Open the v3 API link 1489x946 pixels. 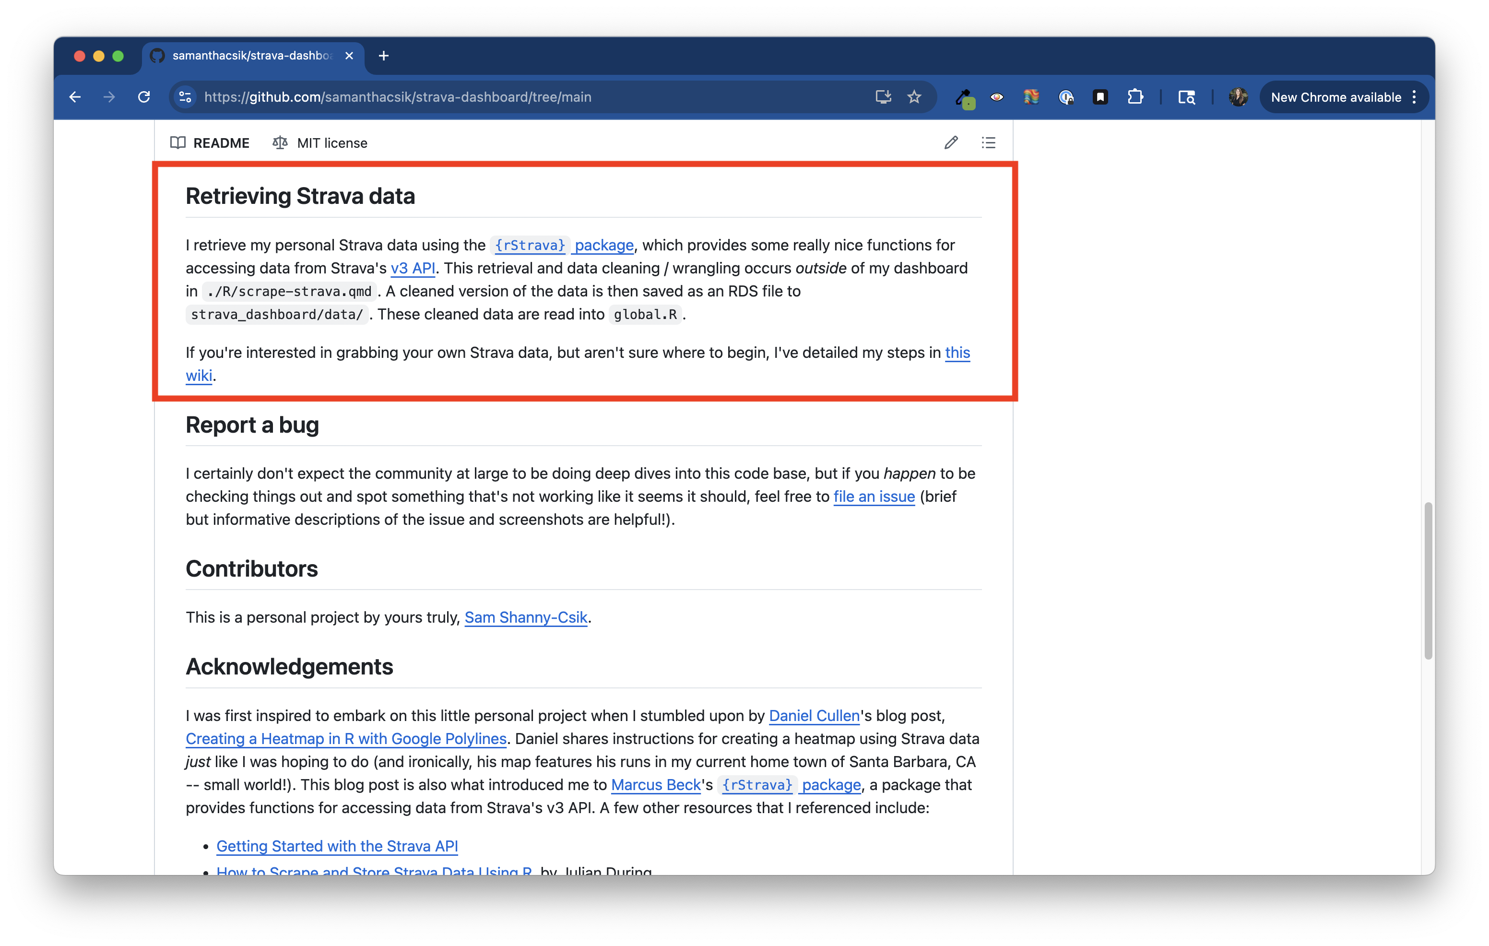pyautogui.click(x=413, y=268)
